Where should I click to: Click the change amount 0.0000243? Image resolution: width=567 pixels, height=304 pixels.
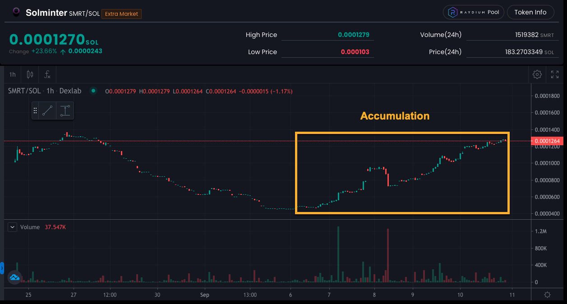(x=85, y=51)
